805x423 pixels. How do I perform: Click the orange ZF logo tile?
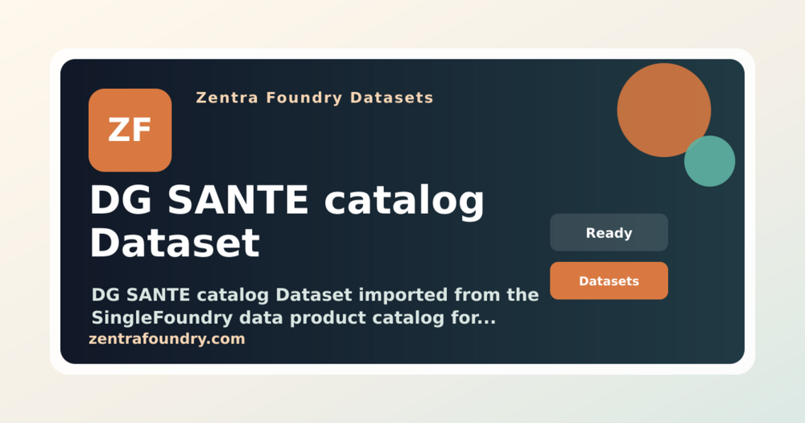[130, 131]
